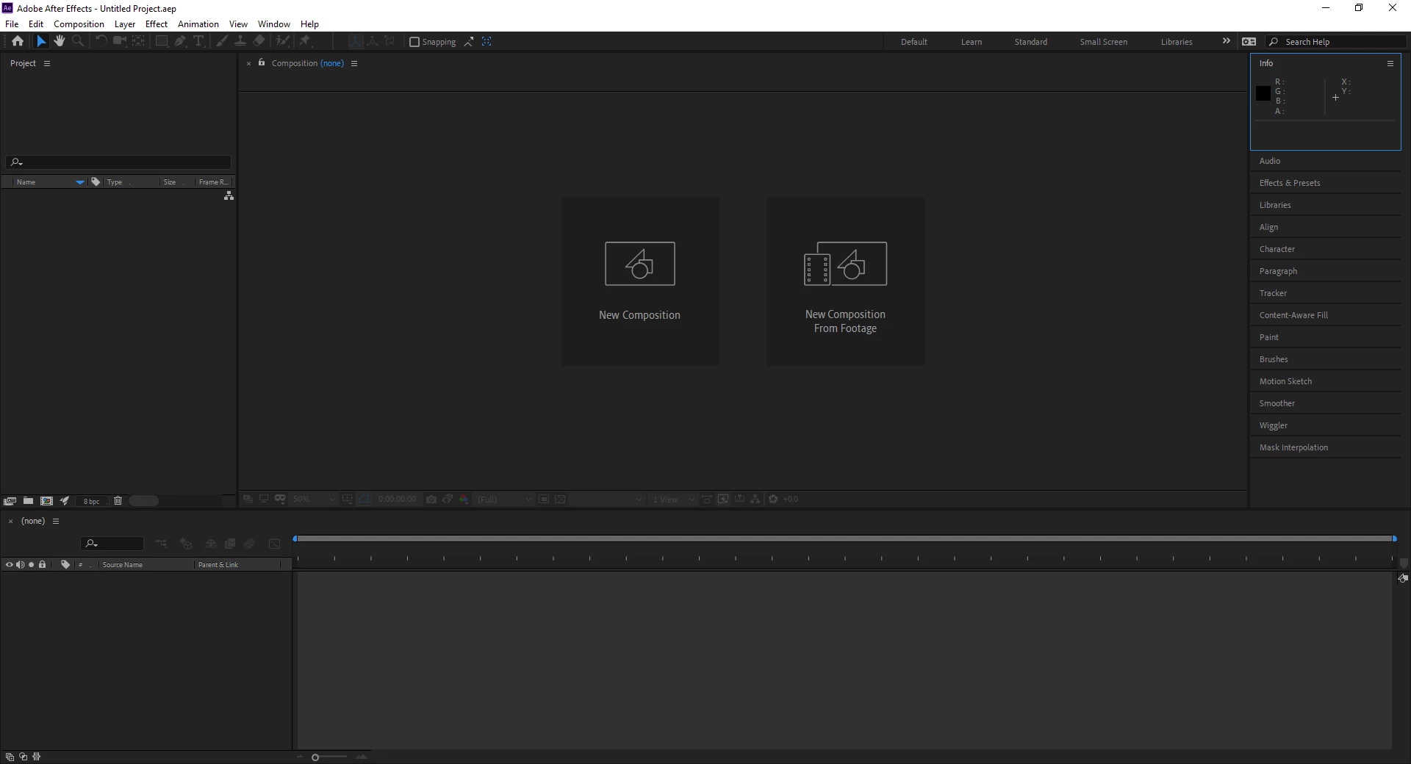
Task: Click the time navigator bar above timeline ruler
Action: pos(844,538)
